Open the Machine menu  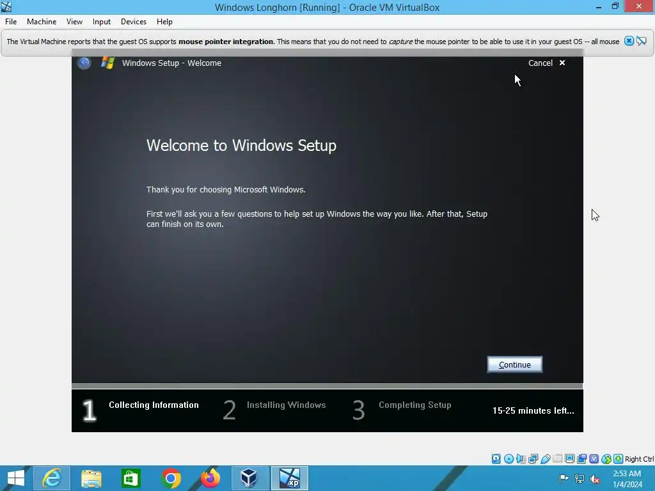[x=42, y=22]
